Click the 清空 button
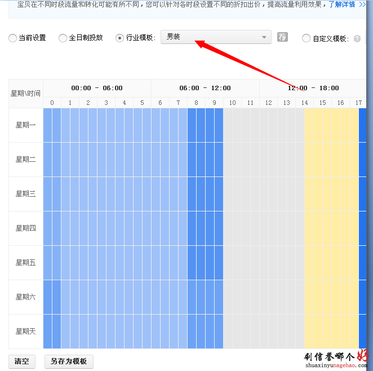This screenshot has width=373, height=371. coord(23,361)
